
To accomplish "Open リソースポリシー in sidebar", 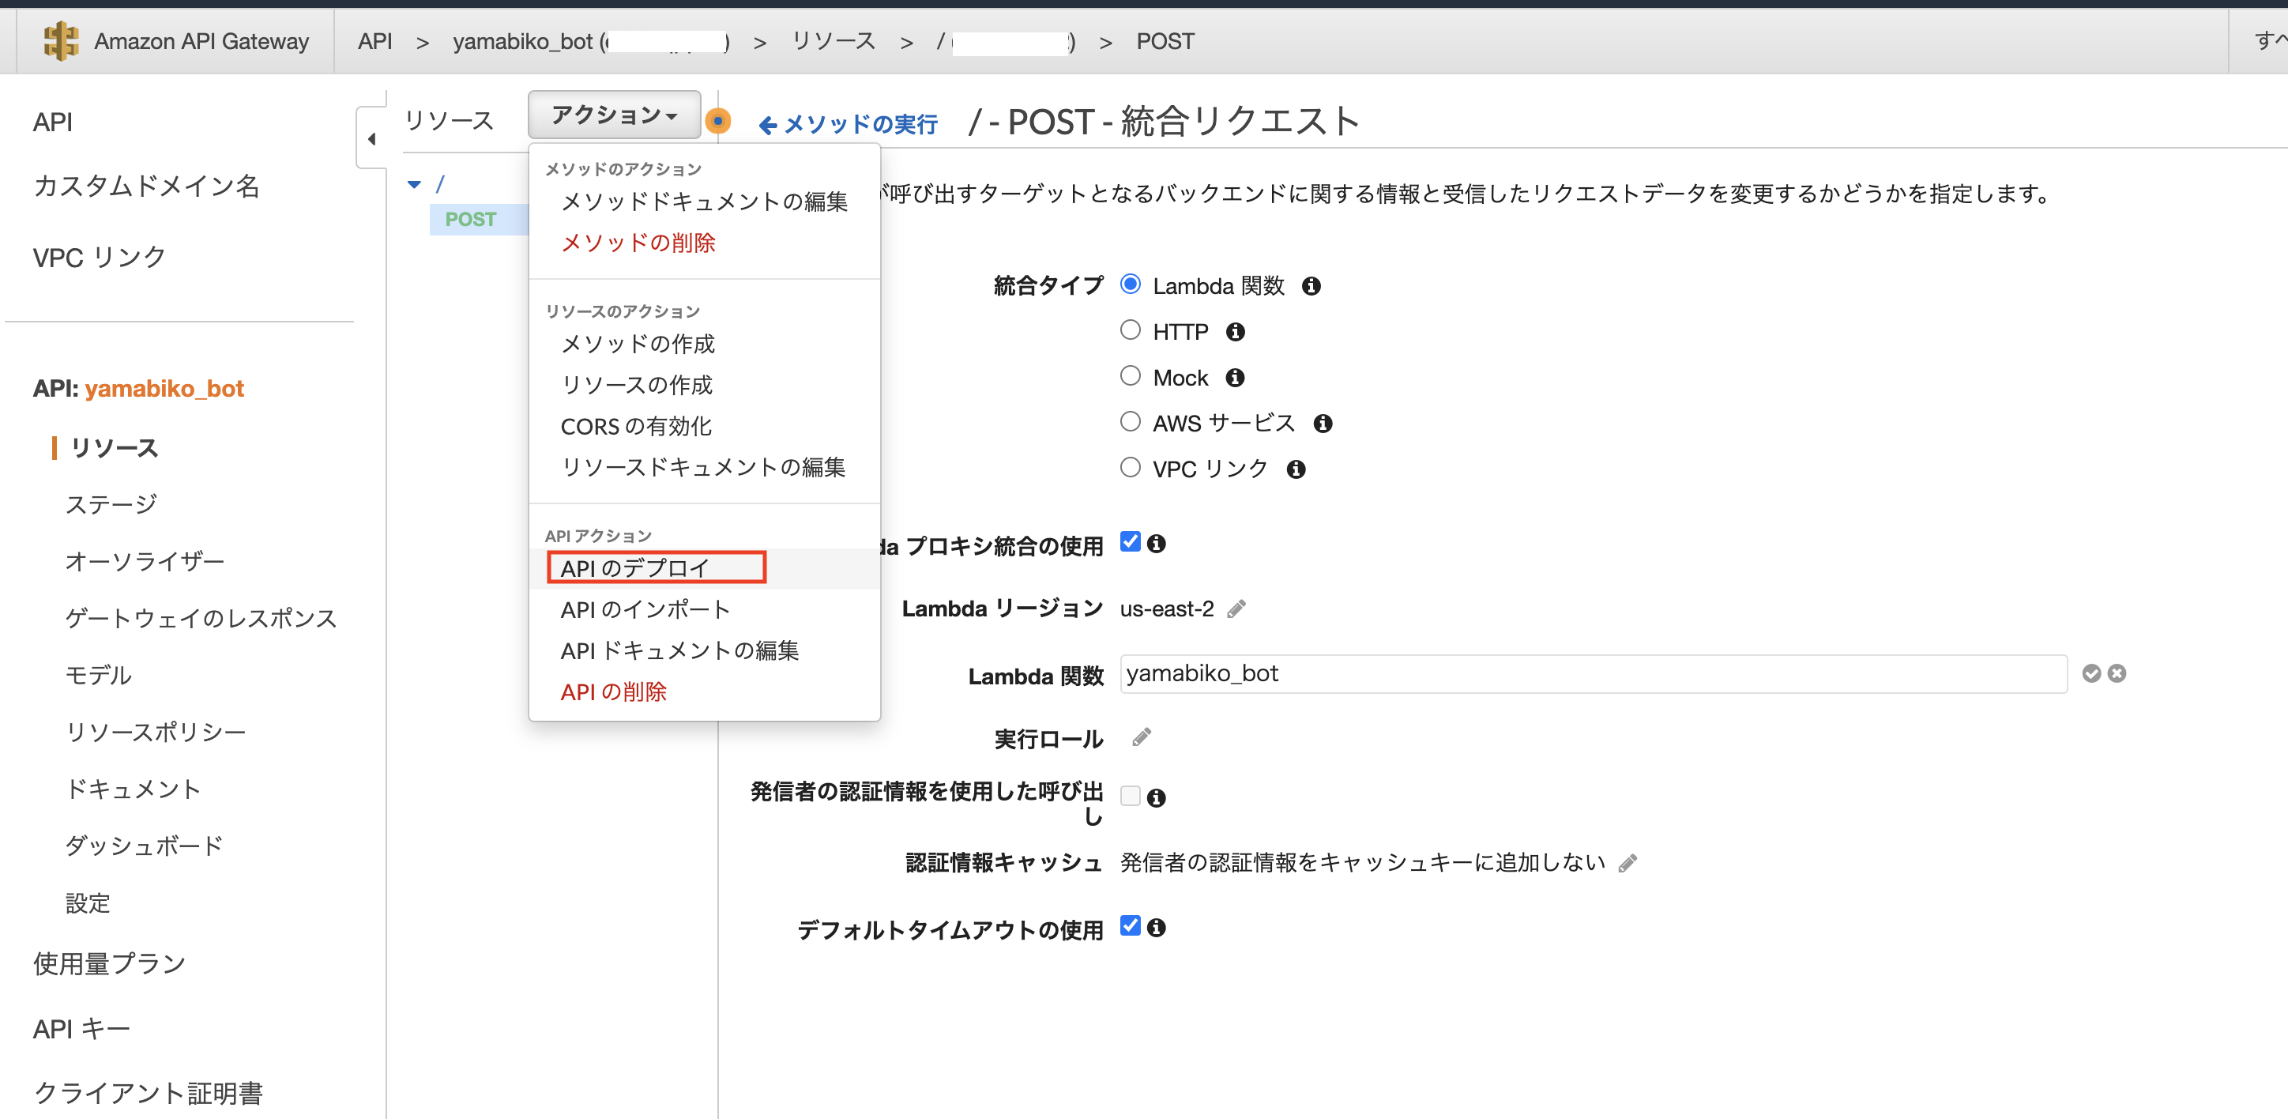I will click(x=156, y=732).
